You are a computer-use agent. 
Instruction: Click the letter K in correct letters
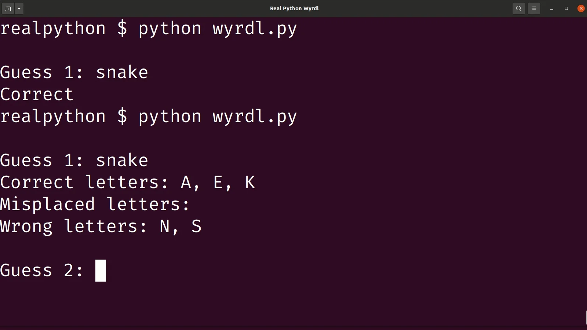pos(250,183)
